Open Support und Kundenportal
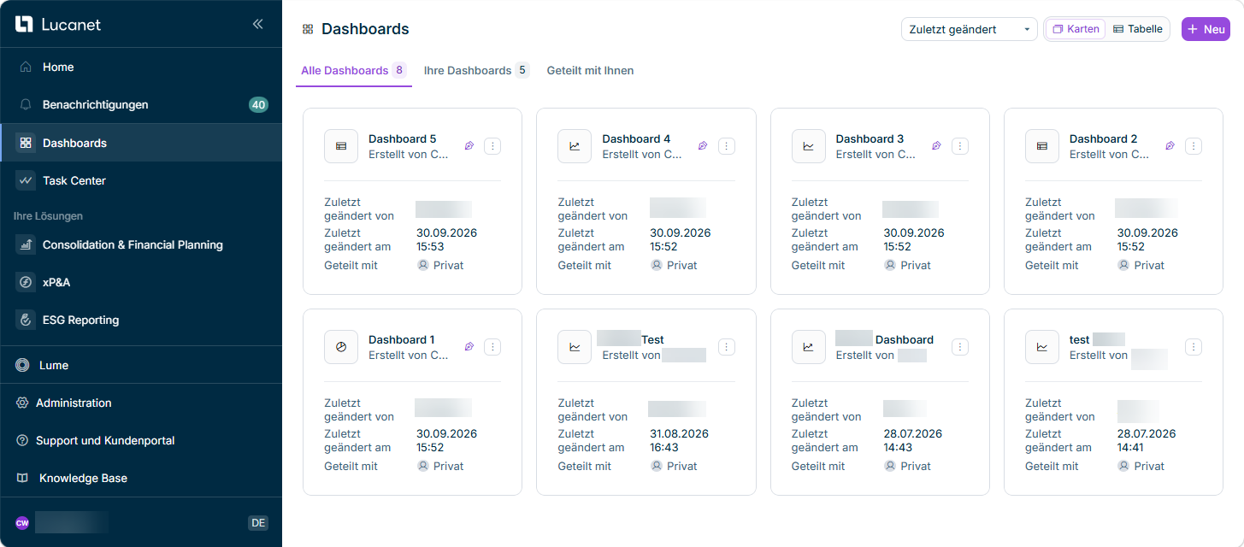This screenshot has height=547, width=1244. click(141, 440)
